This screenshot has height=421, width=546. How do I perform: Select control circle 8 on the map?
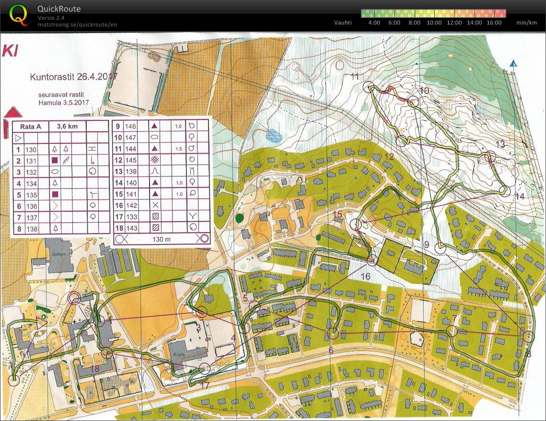pyautogui.click(x=528, y=336)
